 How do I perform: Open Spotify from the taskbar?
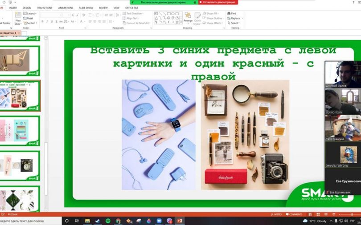108,221
